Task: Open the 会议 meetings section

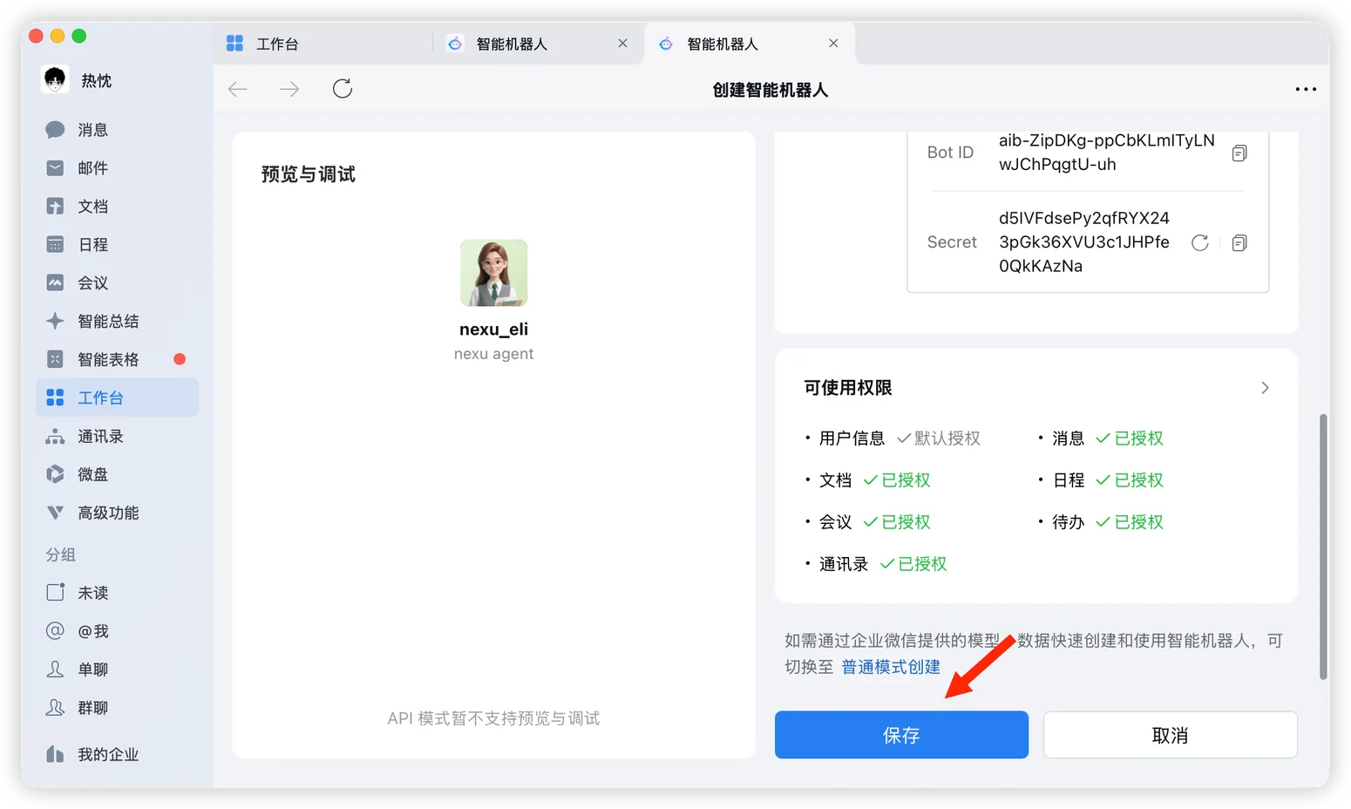Action: click(x=91, y=282)
